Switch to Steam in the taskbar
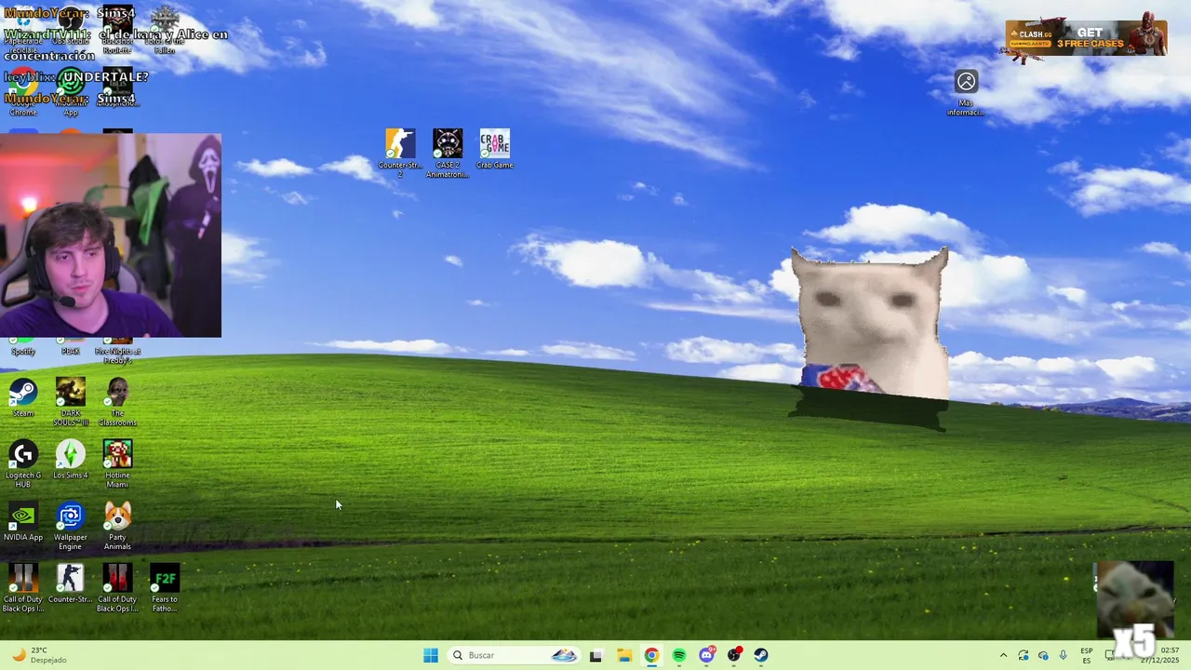This screenshot has height=670, width=1191. [761, 655]
